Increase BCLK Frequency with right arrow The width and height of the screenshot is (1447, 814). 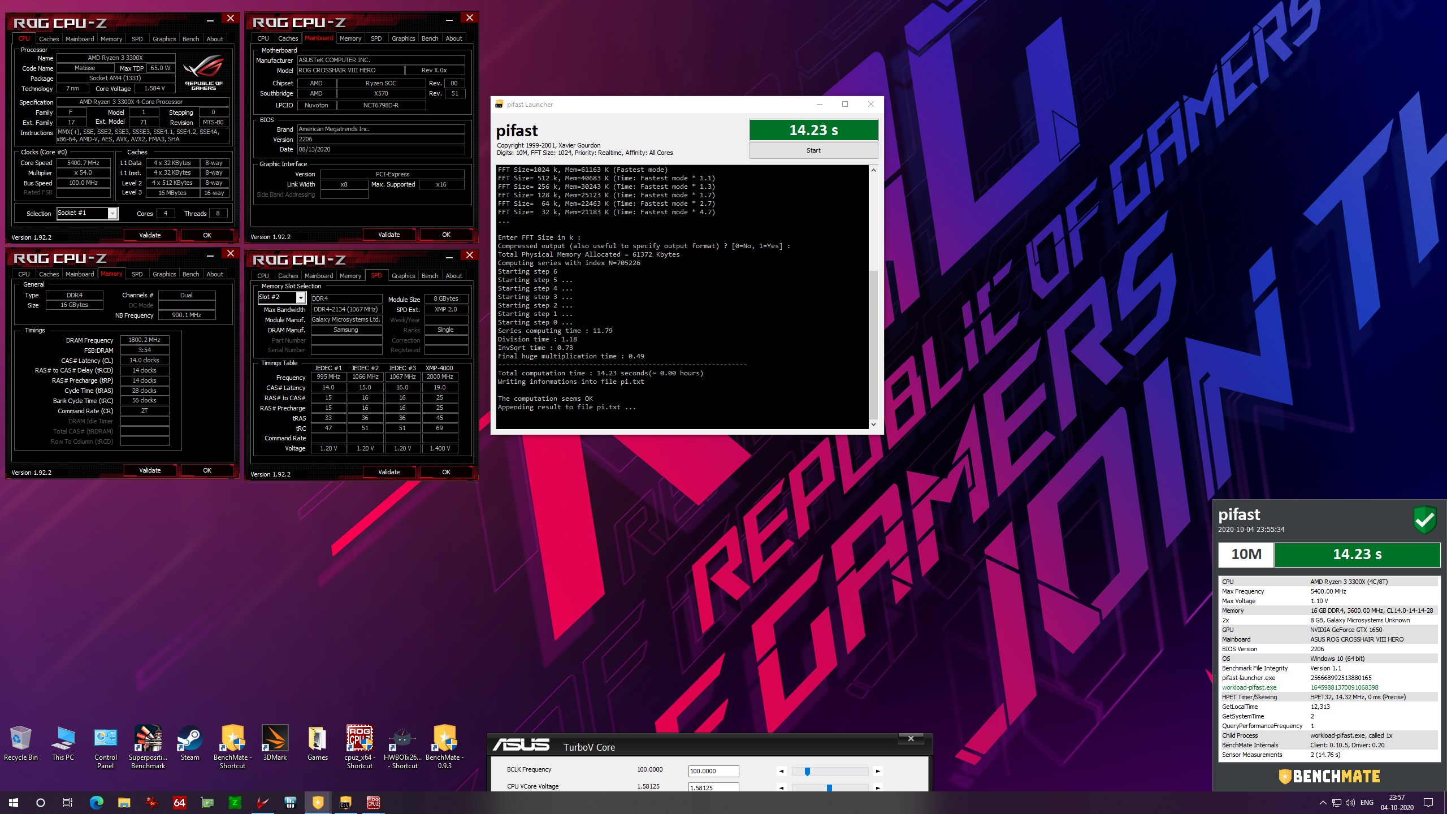[877, 772]
